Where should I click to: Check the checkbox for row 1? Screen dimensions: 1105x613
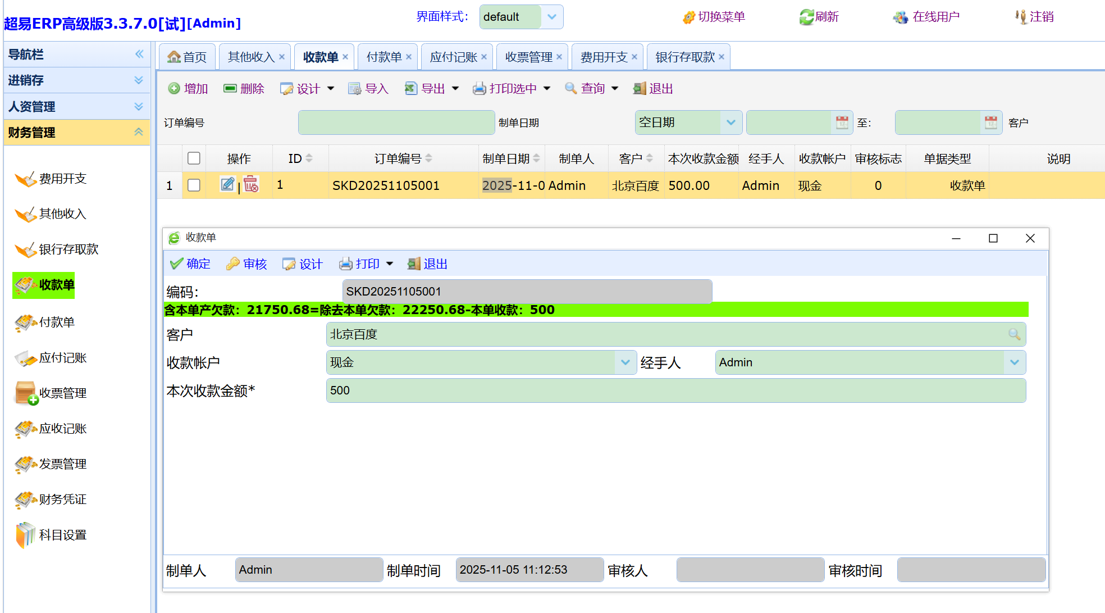point(194,185)
